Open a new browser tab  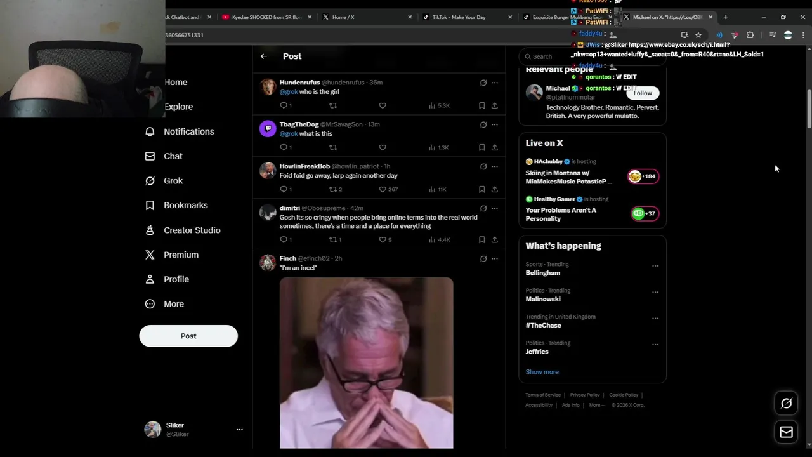pyautogui.click(x=726, y=17)
